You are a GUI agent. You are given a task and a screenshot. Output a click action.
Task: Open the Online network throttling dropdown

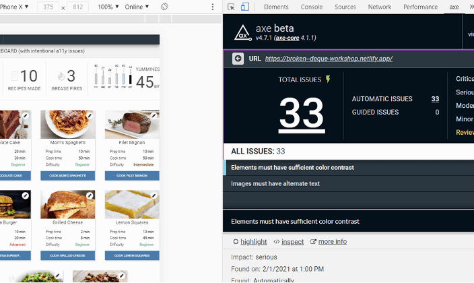137,7
